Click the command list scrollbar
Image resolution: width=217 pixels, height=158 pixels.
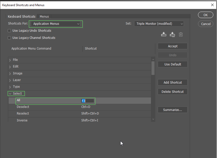[x=153, y=69]
